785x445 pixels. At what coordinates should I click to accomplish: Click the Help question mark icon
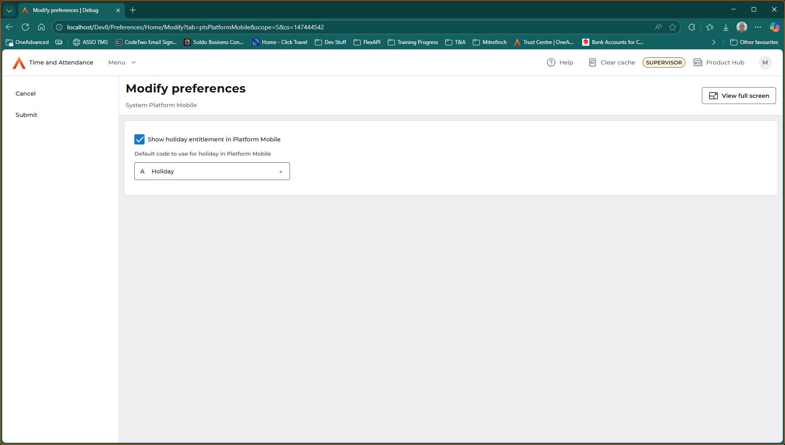click(x=551, y=63)
